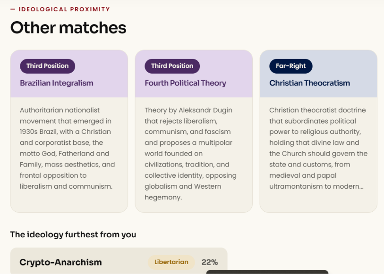Viewport: 384px width, 274px height.
Task: Click the 22% match score
Action: click(x=210, y=262)
